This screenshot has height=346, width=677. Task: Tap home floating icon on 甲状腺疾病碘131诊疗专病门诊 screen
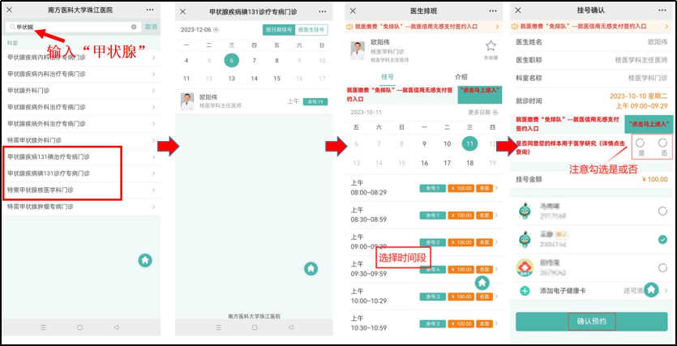point(311,268)
